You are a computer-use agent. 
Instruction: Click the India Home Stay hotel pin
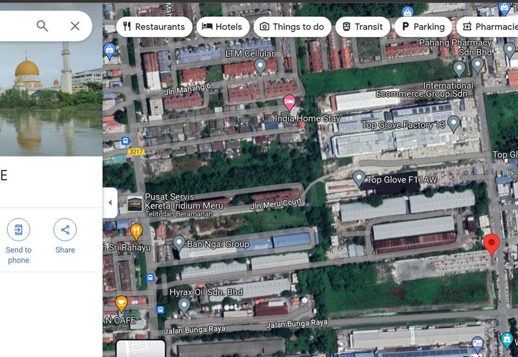[289, 103]
